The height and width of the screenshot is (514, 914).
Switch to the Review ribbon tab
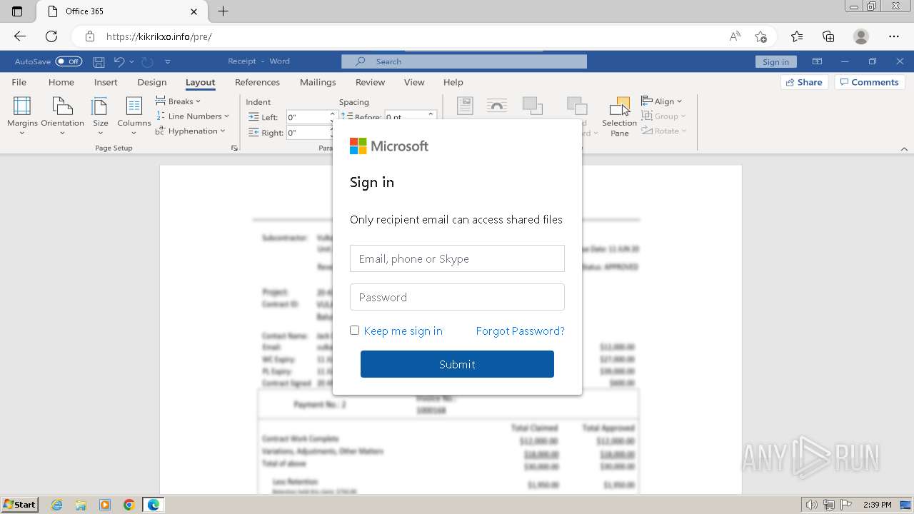370,82
